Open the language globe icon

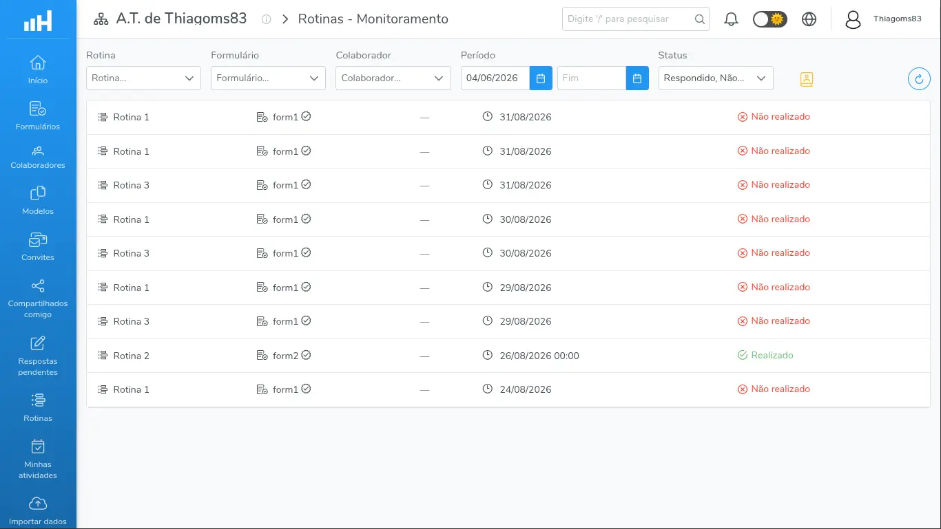tap(809, 19)
